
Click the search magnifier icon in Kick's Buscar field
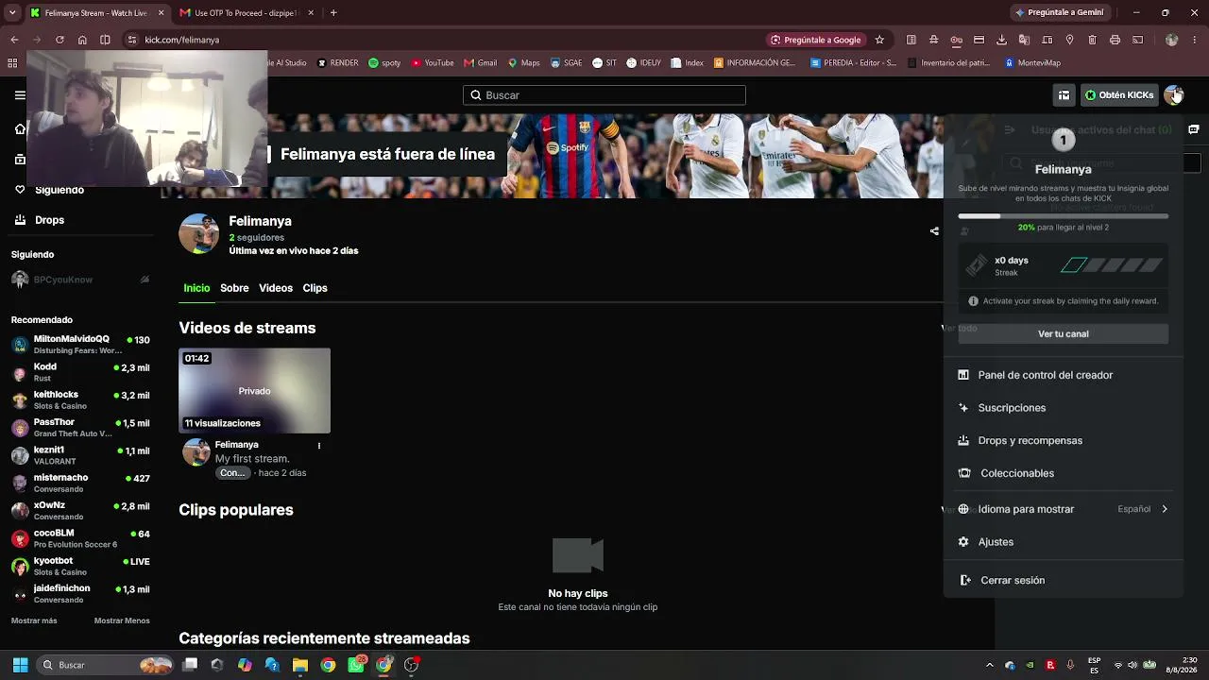click(x=476, y=95)
